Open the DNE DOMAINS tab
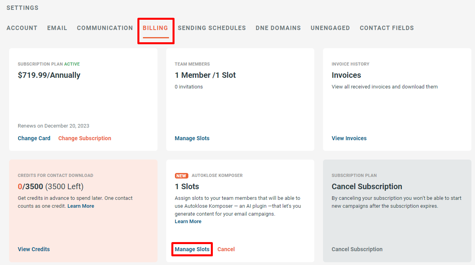This screenshot has height=265, width=475. tap(278, 28)
